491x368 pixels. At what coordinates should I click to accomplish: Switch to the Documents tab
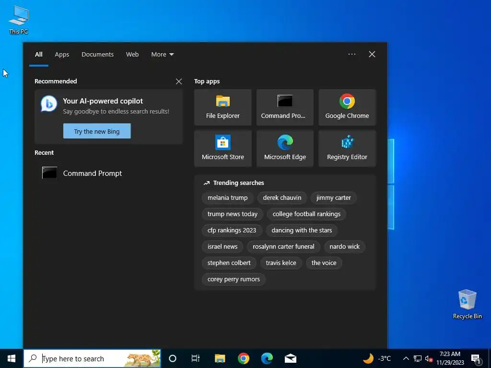pos(97,55)
